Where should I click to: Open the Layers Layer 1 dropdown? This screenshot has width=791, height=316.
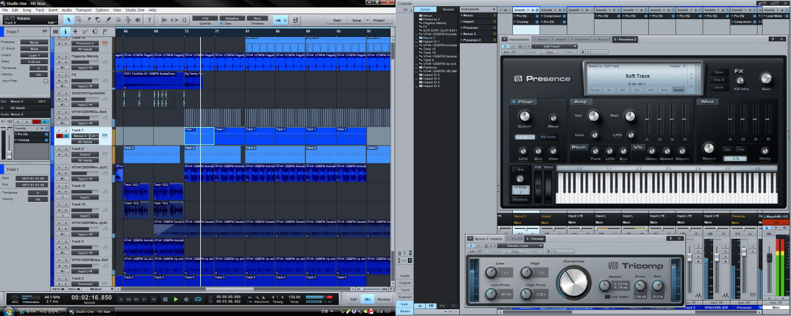click(35, 55)
